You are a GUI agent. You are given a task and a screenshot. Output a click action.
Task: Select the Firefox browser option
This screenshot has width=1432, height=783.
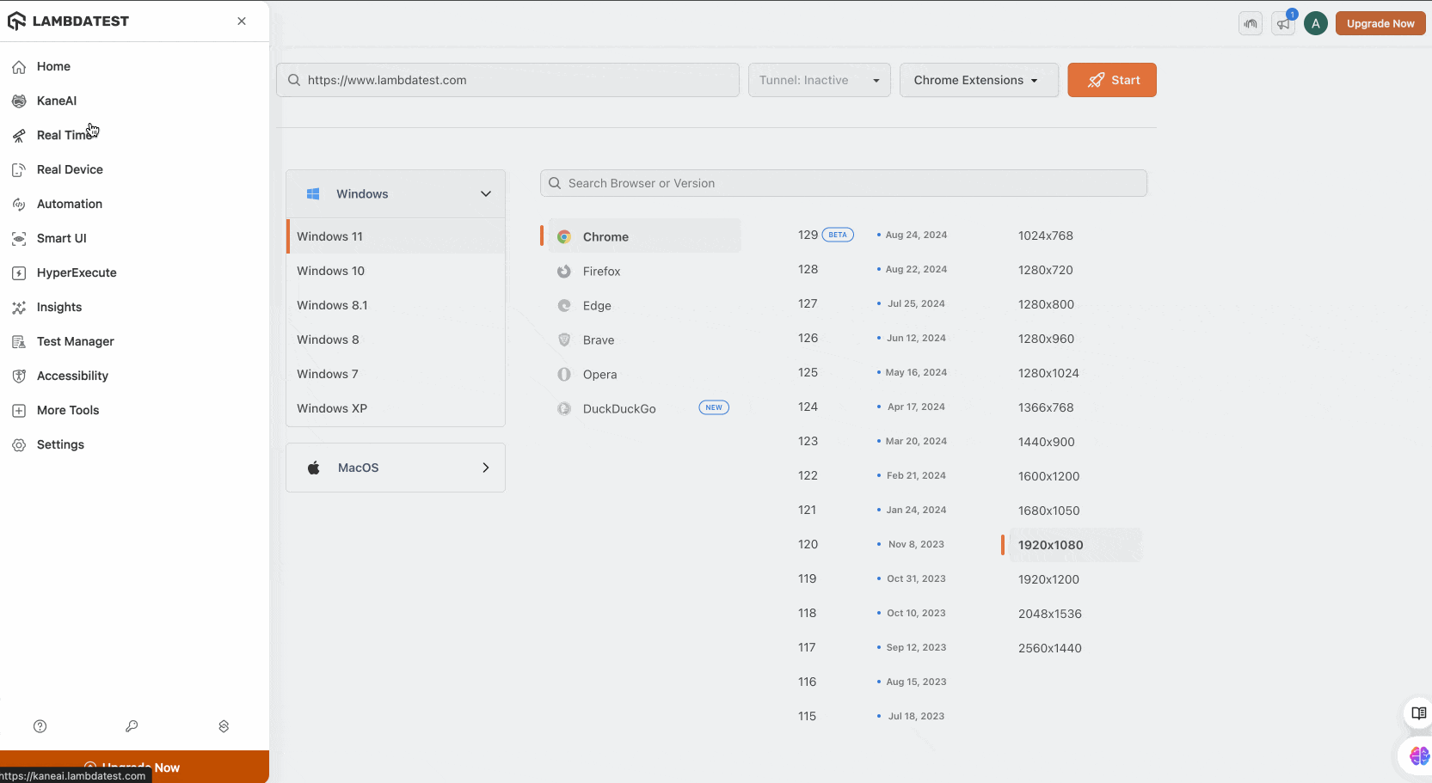coord(601,272)
